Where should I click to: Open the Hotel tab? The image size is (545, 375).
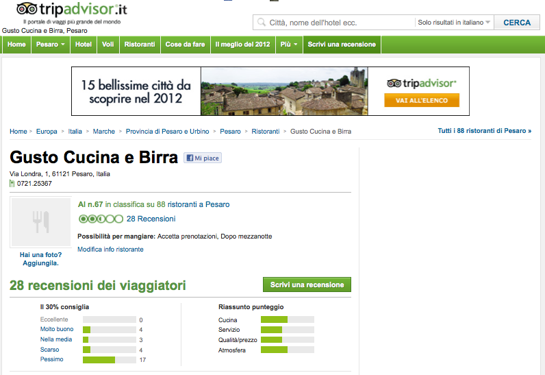[x=84, y=45]
